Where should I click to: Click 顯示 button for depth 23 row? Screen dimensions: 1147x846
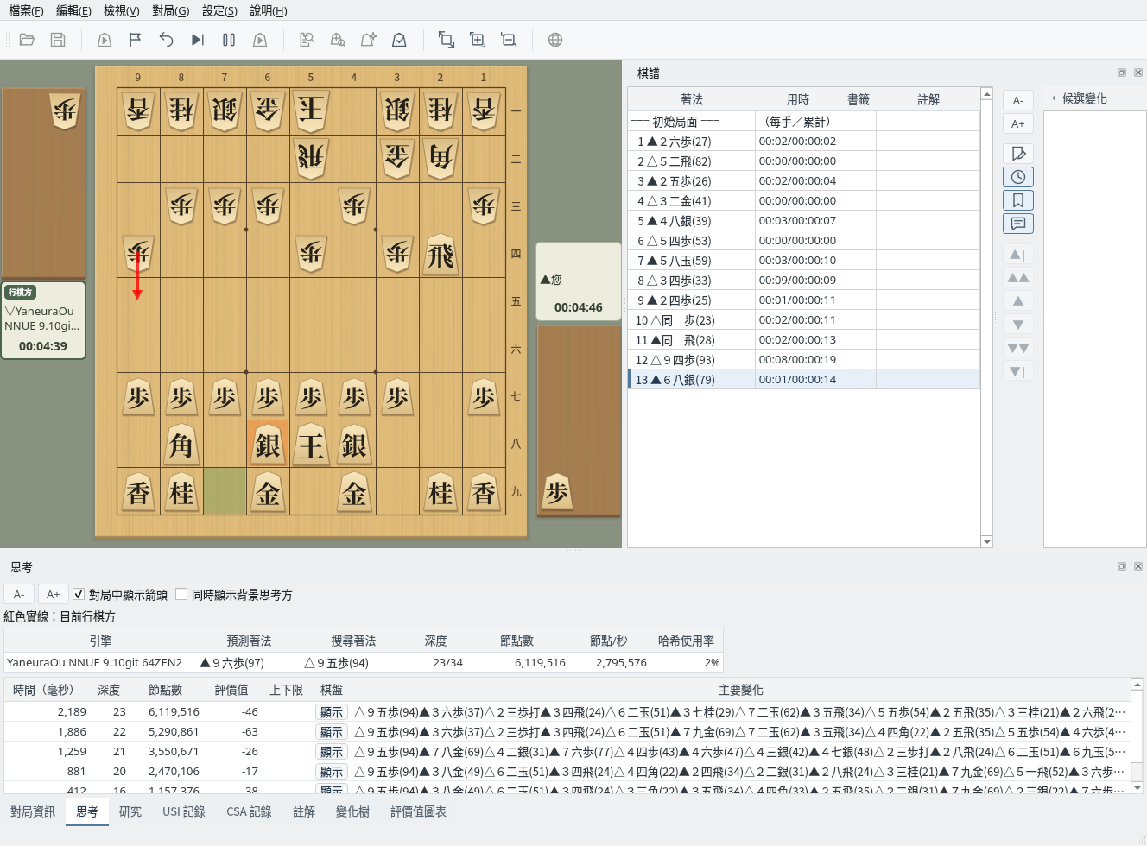coord(332,712)
